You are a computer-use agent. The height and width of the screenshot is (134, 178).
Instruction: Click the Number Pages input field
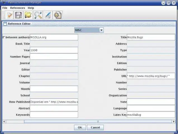coord(54,57)
